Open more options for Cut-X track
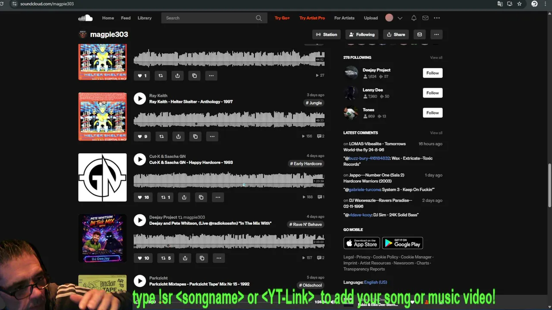The height and width of the screenshot is (310, 552). [218, 197]
